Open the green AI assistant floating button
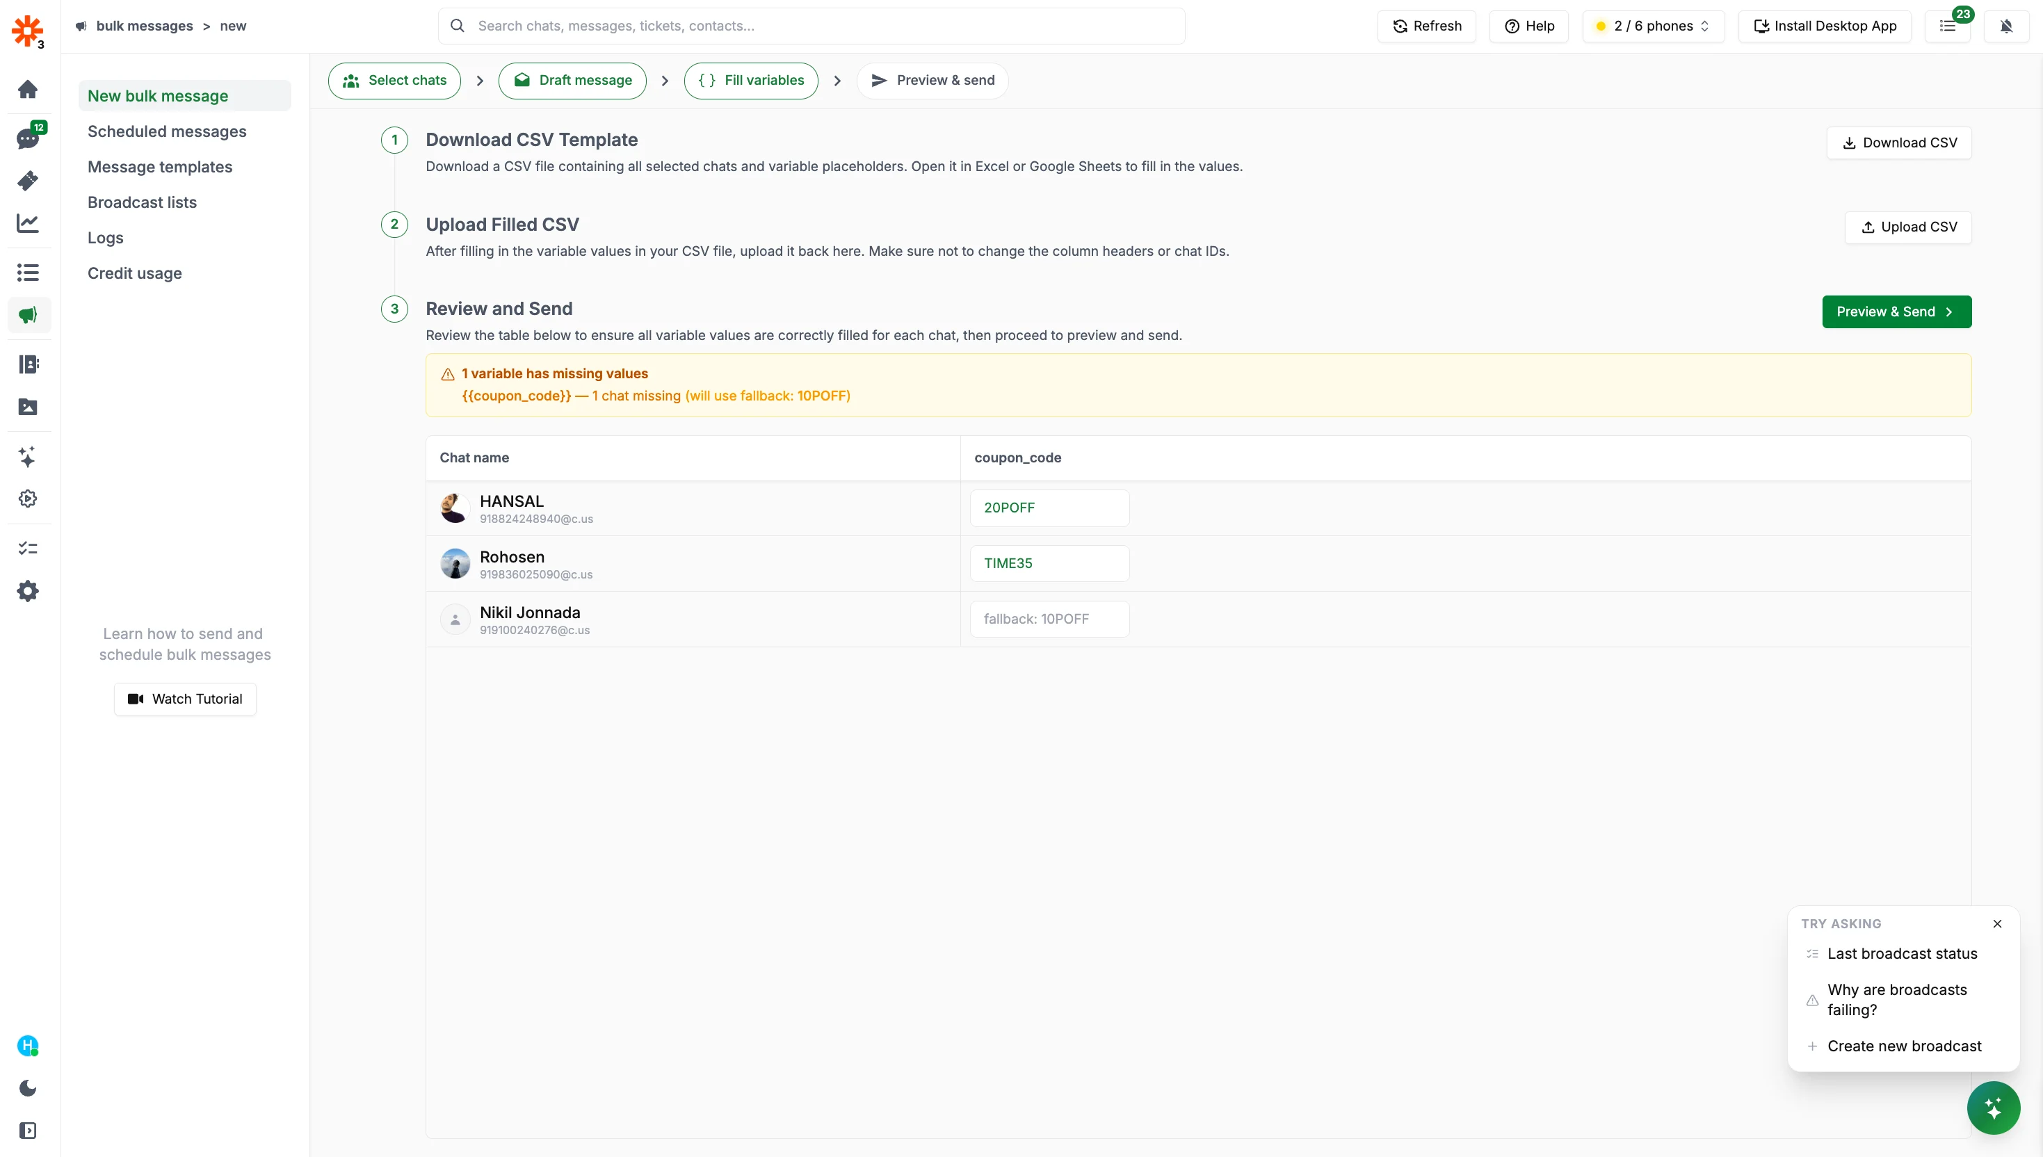 click(x=1993, y=1108)
